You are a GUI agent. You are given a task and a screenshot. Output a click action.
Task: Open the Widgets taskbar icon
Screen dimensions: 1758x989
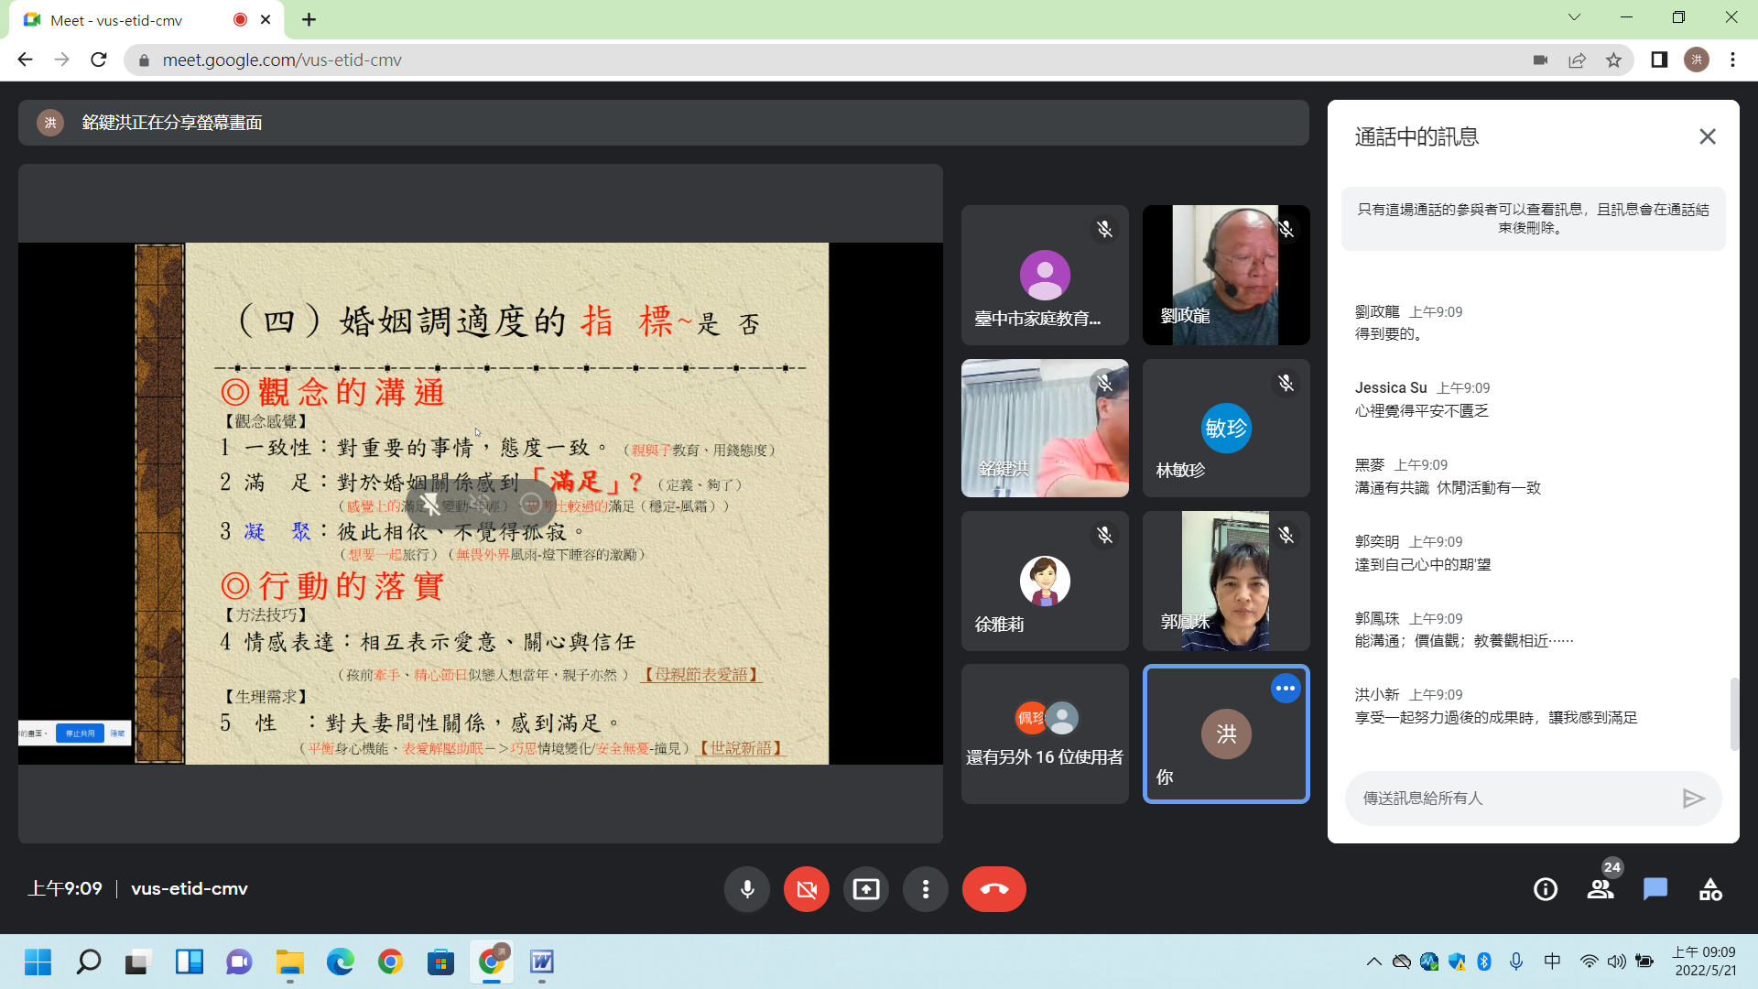tap(189, 962)
